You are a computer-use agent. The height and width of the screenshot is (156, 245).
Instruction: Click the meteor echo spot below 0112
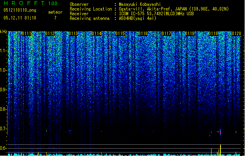tap(47, 131)
